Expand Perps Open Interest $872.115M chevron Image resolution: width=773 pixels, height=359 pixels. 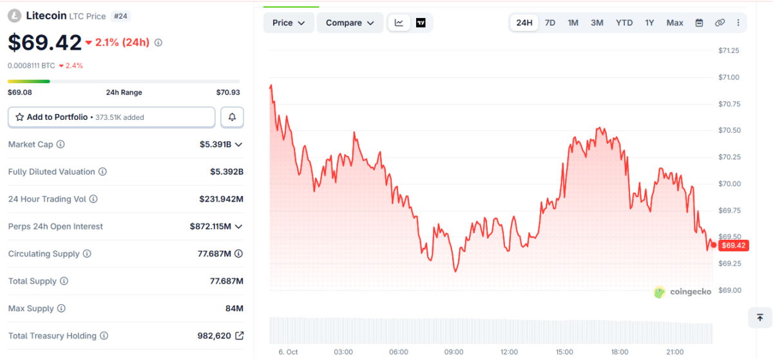pyautogui.click(x=239, y=227)
